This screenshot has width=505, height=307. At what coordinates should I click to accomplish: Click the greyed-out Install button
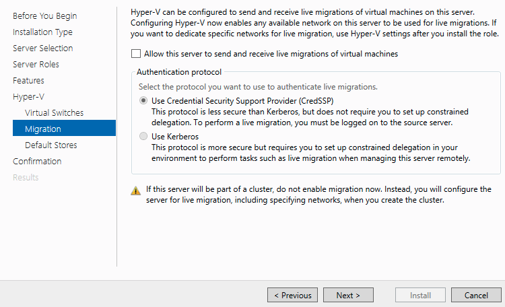tap(420, 295)
